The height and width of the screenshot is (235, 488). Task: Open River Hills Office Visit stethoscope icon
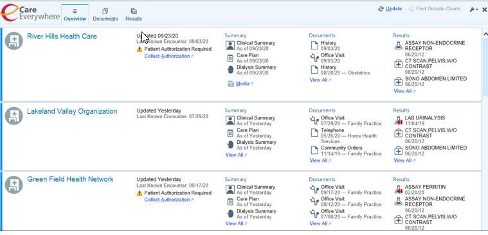point(314,58)
